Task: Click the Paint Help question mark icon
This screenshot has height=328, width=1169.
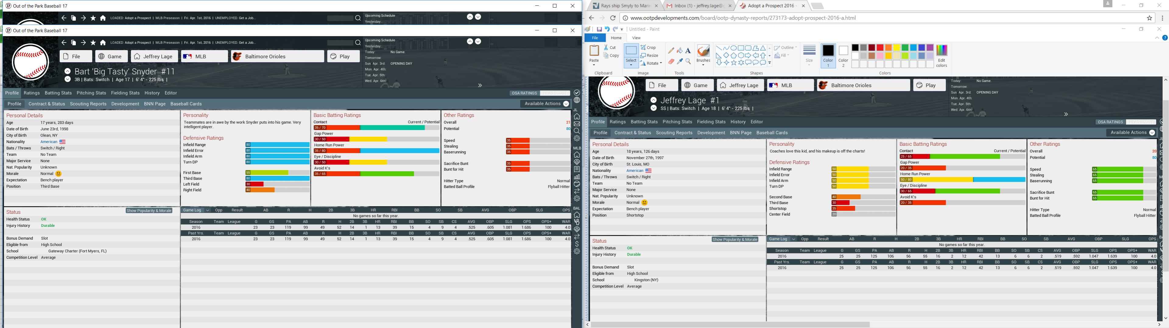Action: click(1164, 38)
